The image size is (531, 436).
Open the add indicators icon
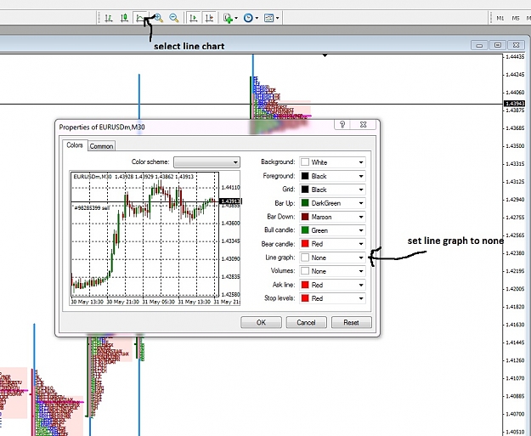pyautogui.click(x=228, y=18)
